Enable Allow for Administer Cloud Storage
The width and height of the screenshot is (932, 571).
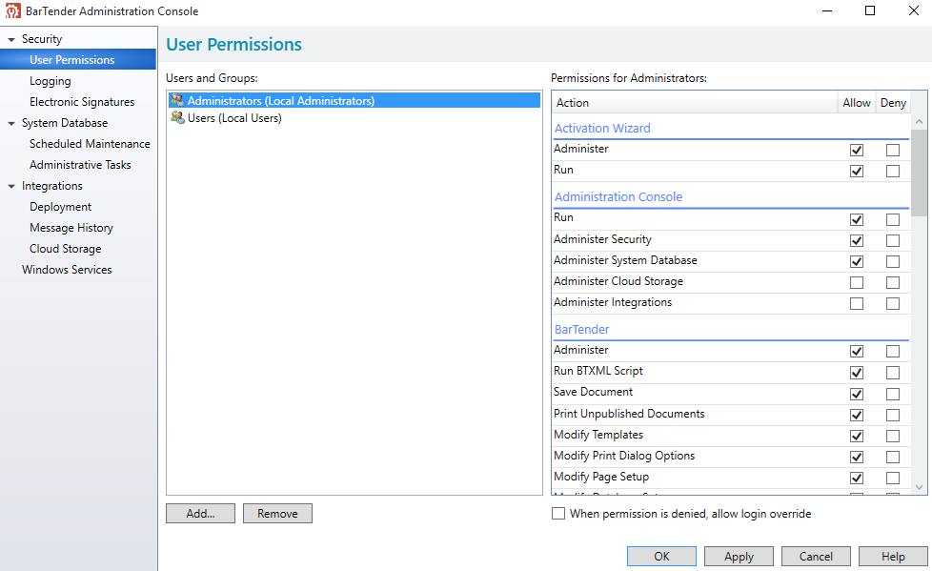click(857, 282)
